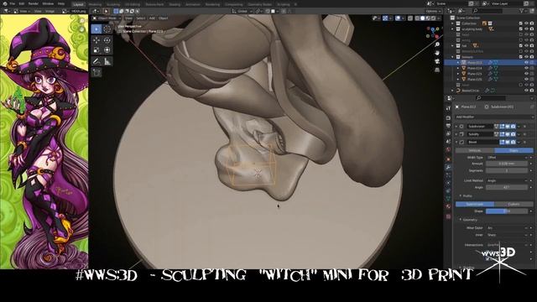Screen dimensions: 537x302
Task: Open the viewport Select menu
Action: pyautogui.click(x=140, y=18)
